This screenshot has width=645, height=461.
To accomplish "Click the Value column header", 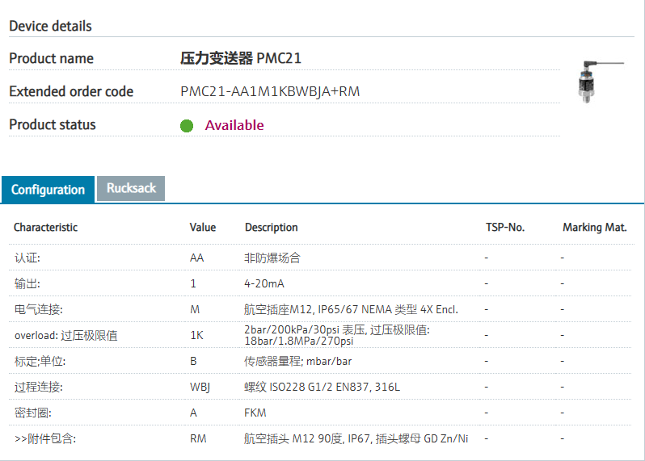I will [203, 228].
